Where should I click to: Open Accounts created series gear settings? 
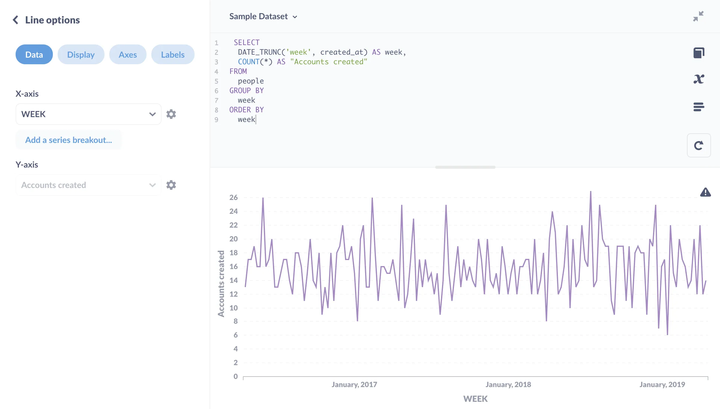click(171, 185)
